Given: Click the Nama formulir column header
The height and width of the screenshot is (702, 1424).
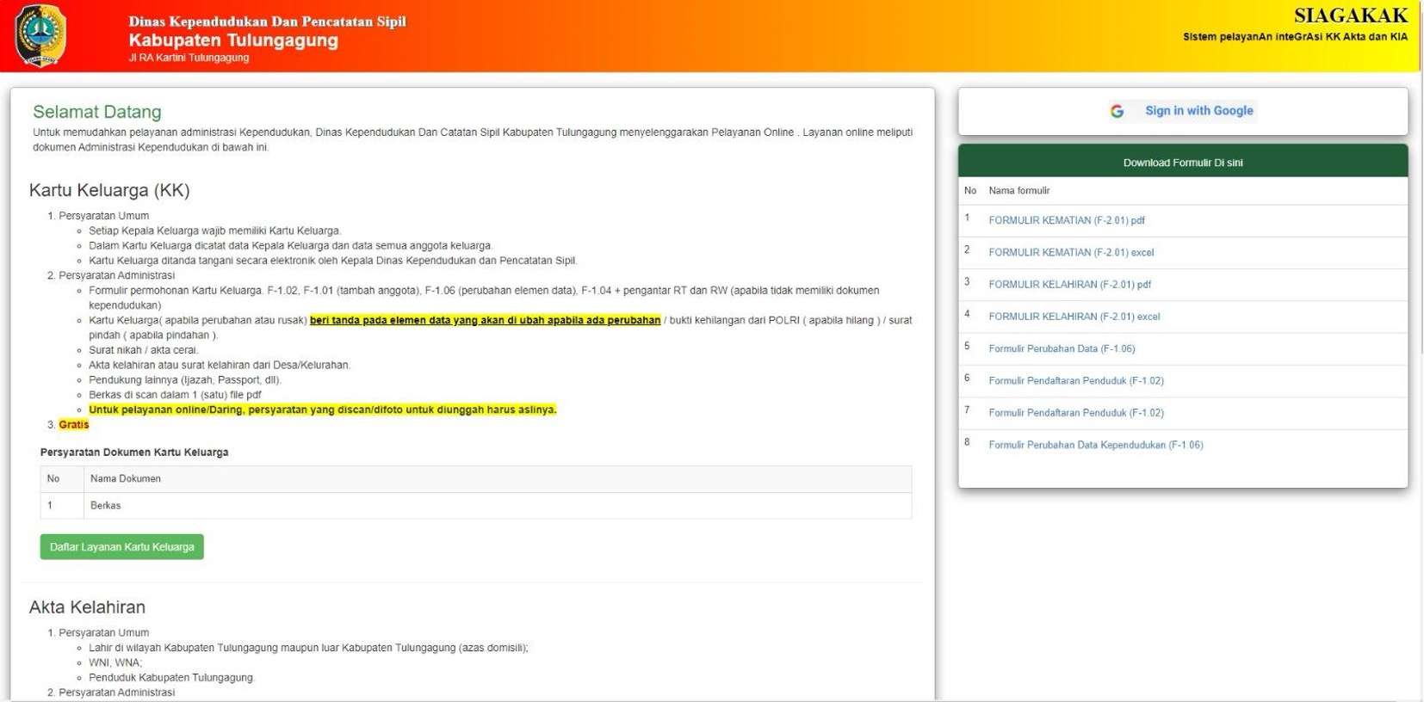Looking at the screenshot, I should click(x=1019, y=191).
